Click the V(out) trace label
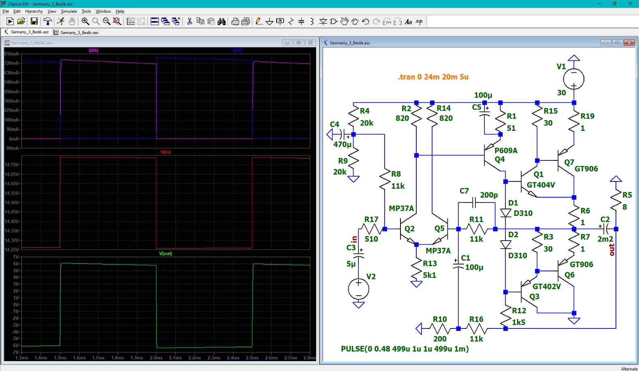The height and width of the screenshot is (371, 639). click(x=165, y=254)
